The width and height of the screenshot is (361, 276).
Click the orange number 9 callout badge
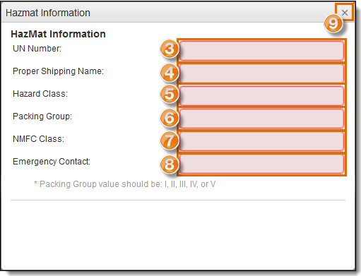click(x=333, y=23)
